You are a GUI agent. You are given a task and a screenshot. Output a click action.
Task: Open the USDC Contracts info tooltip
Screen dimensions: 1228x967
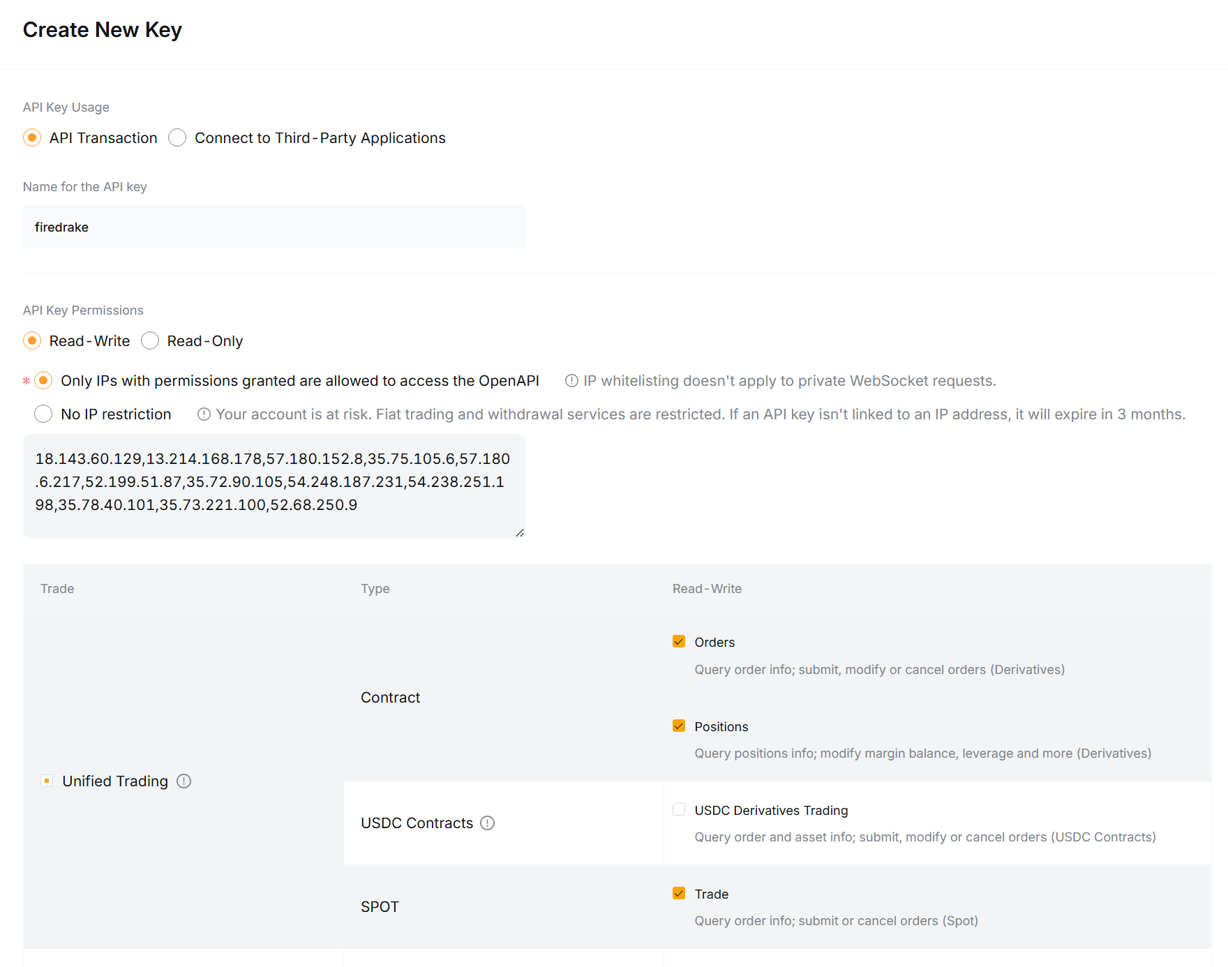point(488,823)
